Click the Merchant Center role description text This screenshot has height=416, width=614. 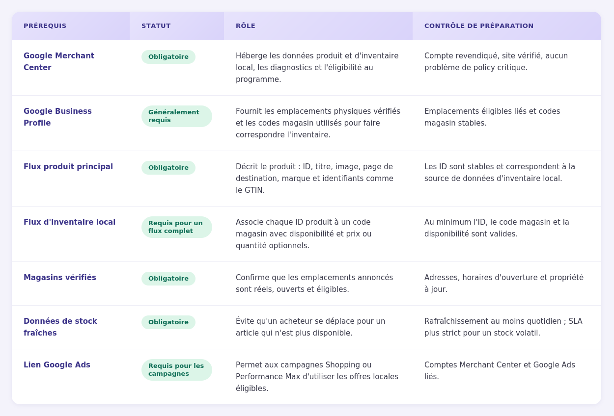[x=317, y=68]
